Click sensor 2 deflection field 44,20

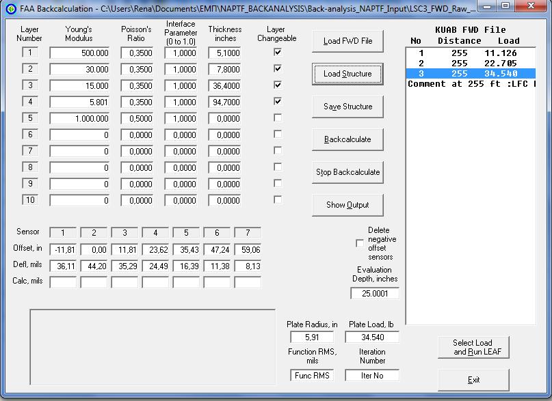pyautogui.click(x=94, y=266)
